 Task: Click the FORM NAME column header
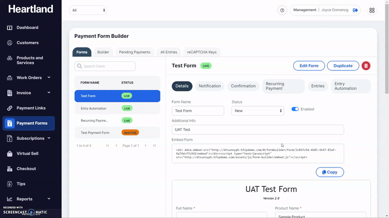pyautogui.click(x=90, y=83)
